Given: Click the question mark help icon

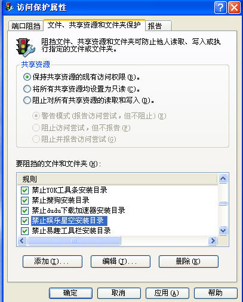Looking at the screenshot, I should click(x=220, y=8).
